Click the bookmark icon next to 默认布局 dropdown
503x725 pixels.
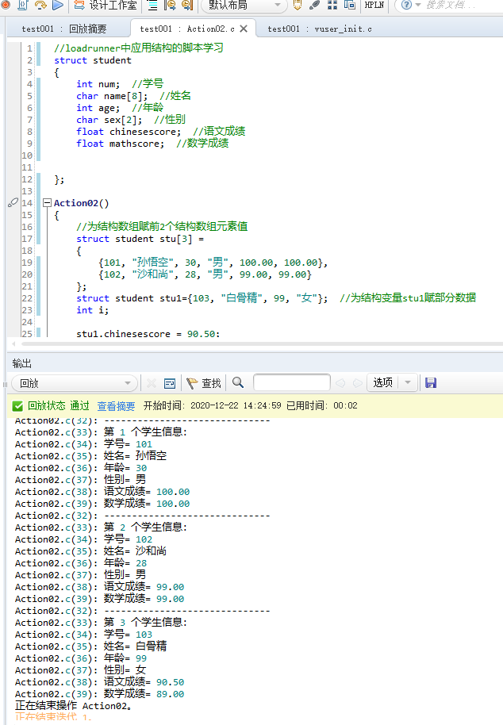[x=186, y=5]
